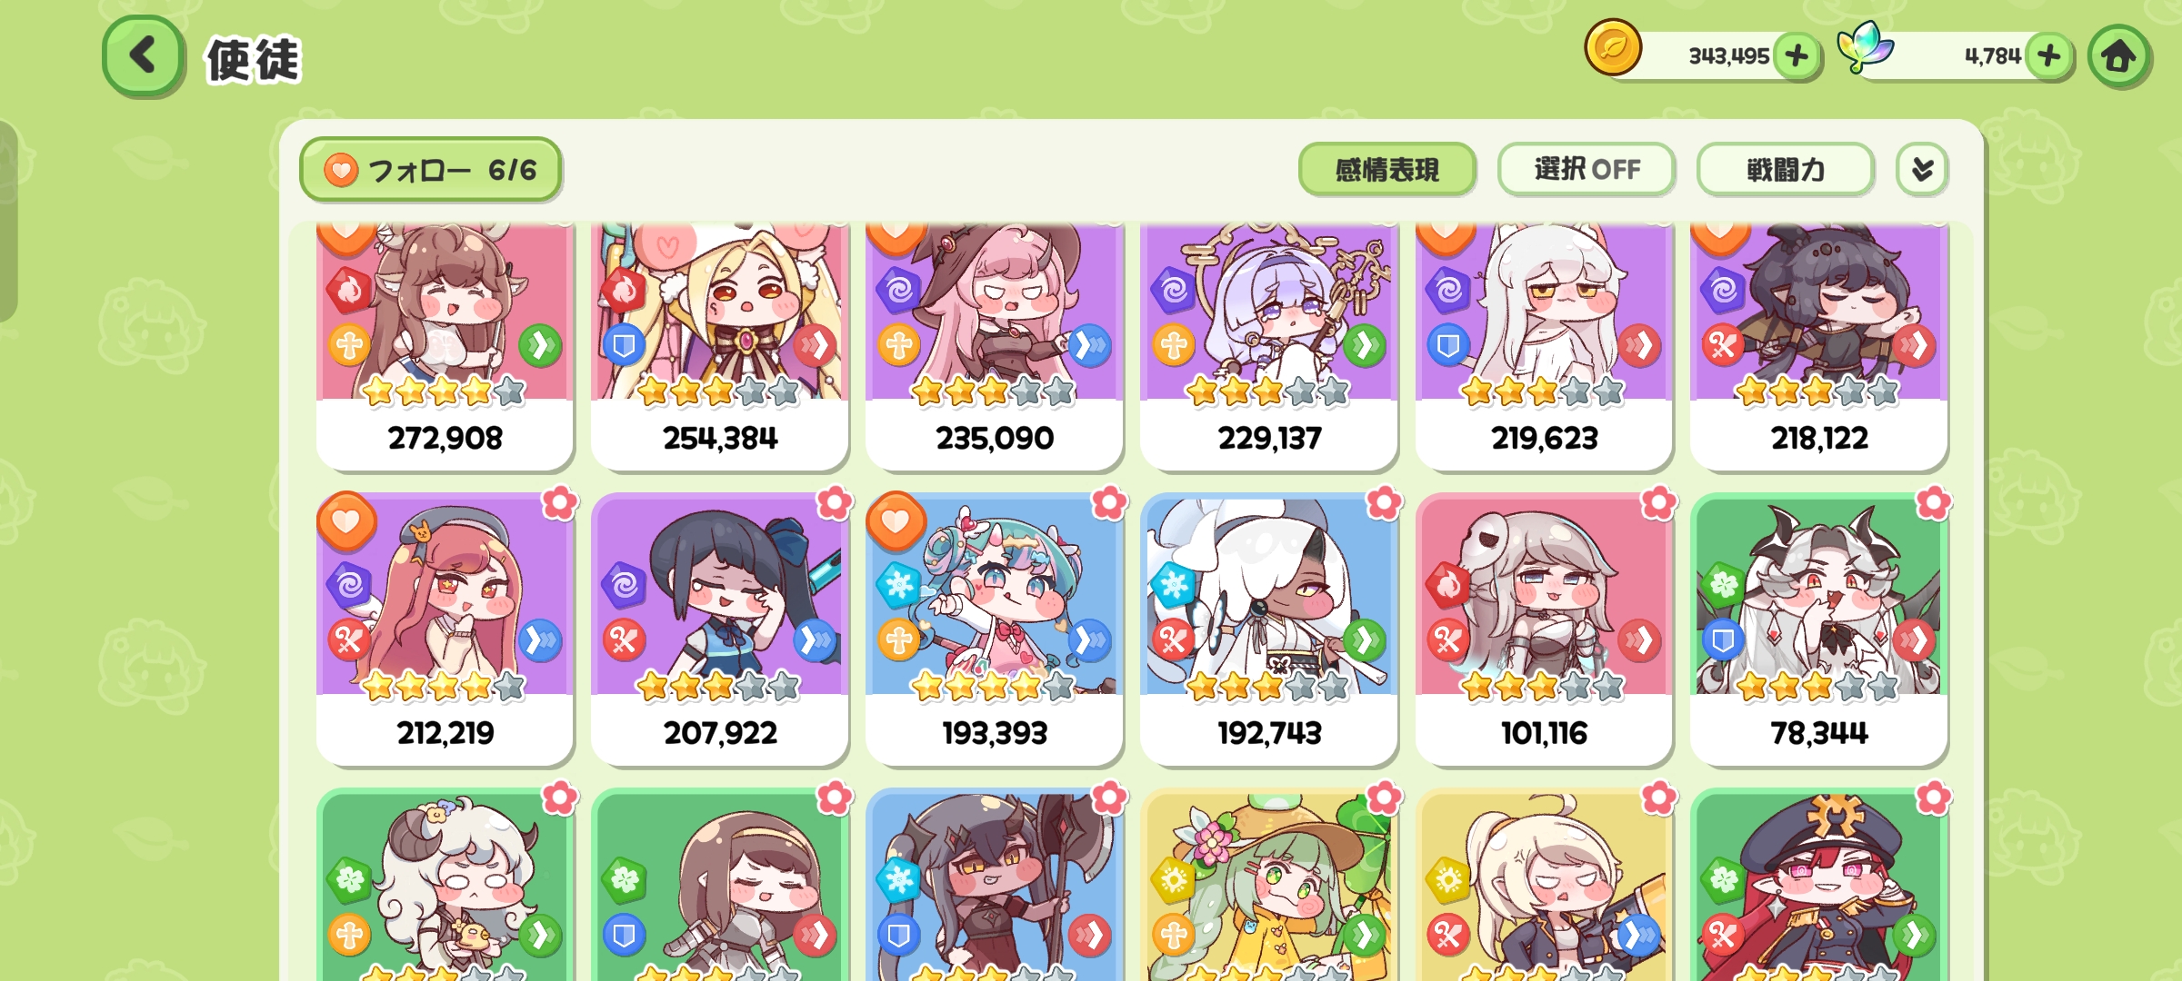The height and width of the screenshot is (981, 2182).
Task: Open the 感情表現 tab
Action: click(1386, 169)
